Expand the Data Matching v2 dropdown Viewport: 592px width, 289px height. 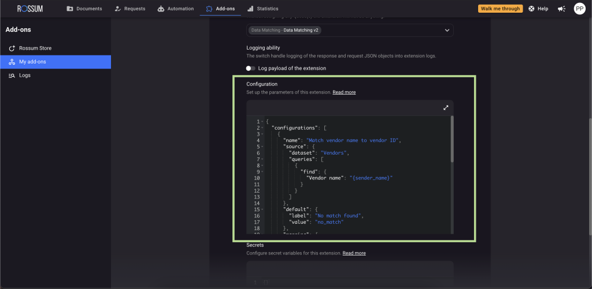click(447, 30)
